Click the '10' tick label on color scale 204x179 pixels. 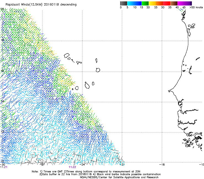coord(135,7)
